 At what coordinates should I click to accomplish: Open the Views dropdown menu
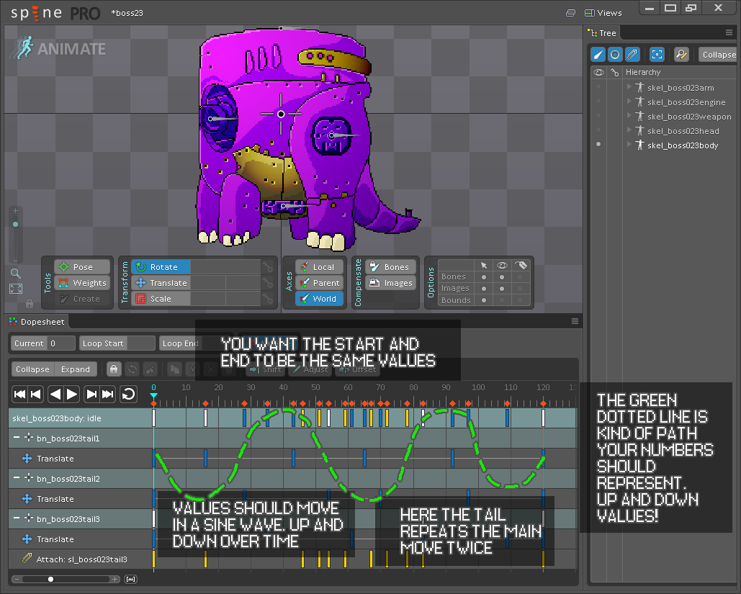point(603,13)
